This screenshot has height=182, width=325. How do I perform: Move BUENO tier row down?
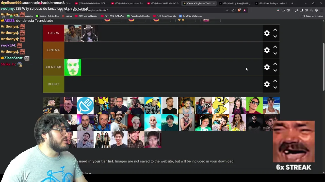[275, 87]
